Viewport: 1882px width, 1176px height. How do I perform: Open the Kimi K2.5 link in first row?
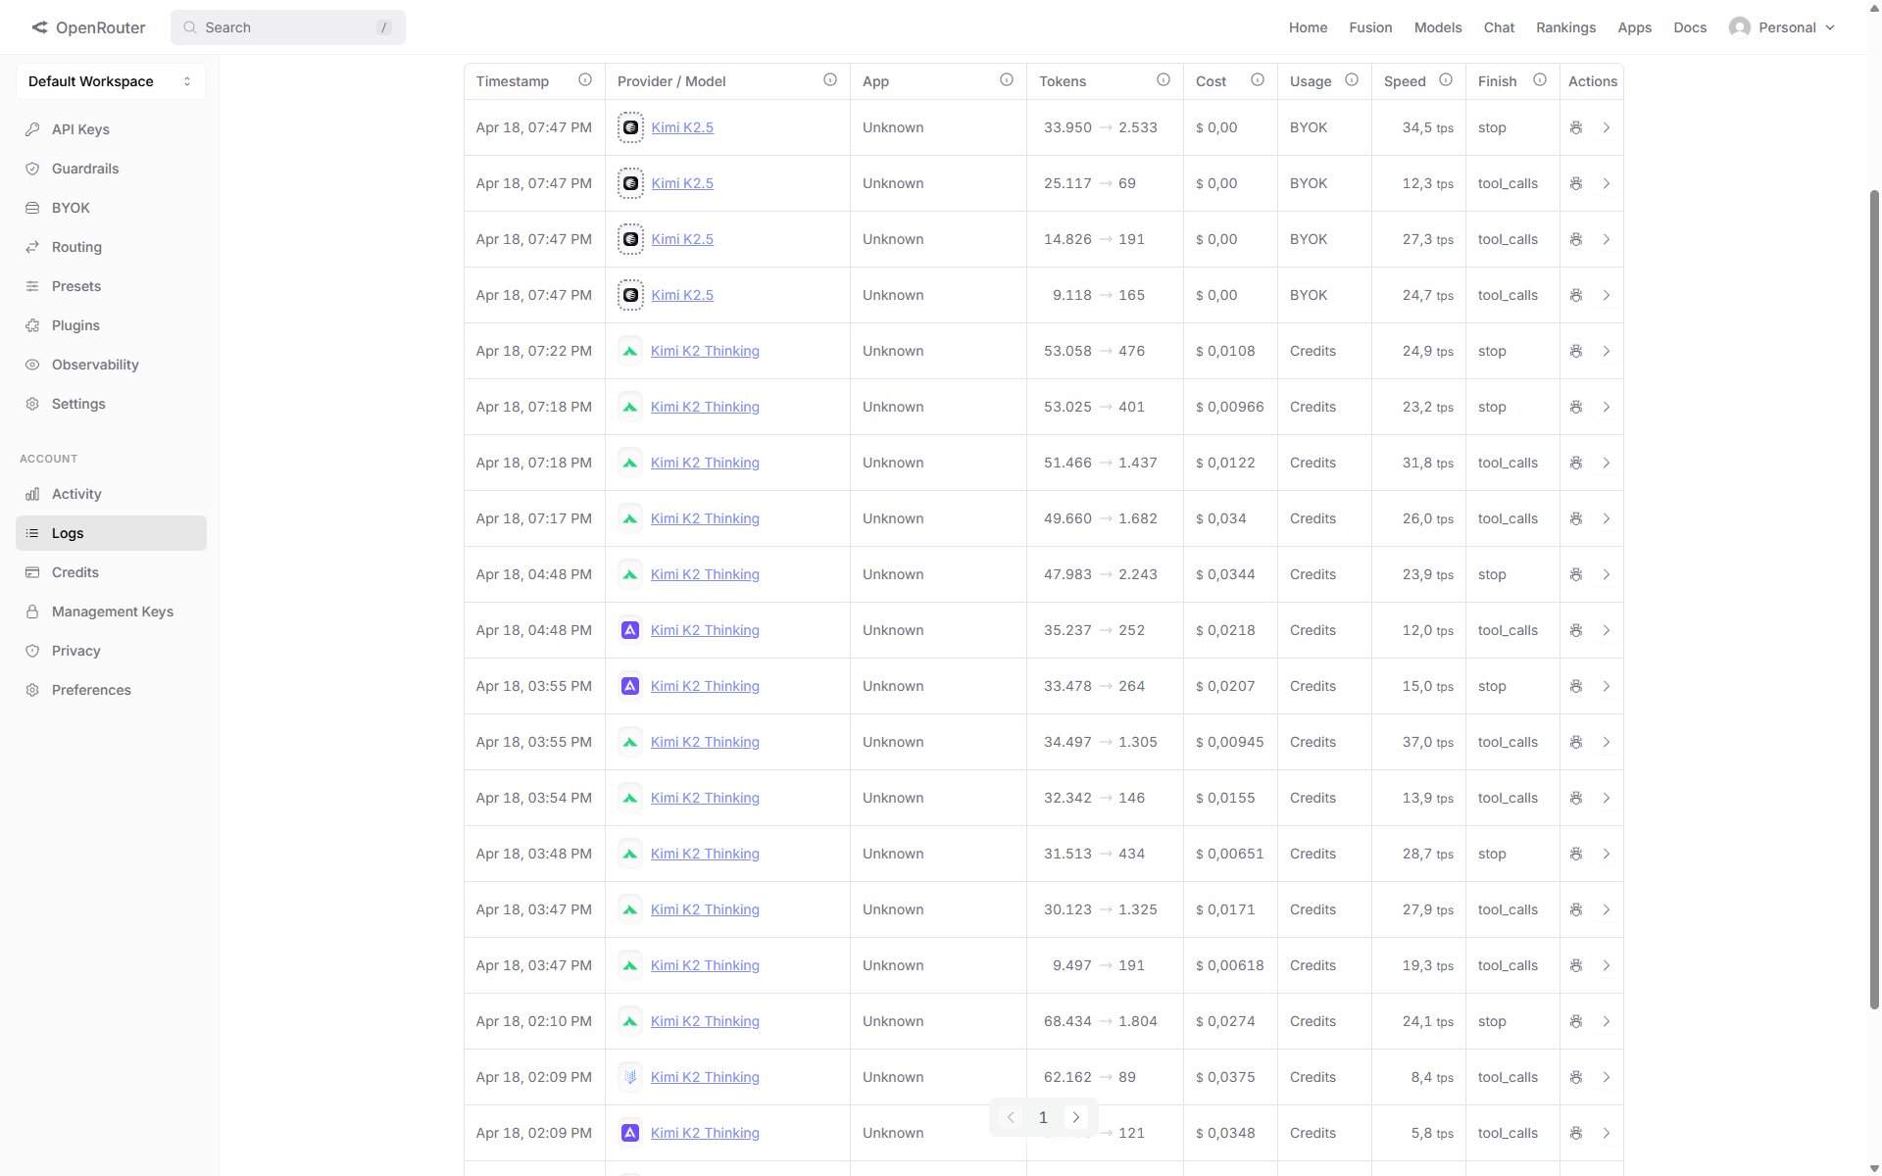[682, 127]
